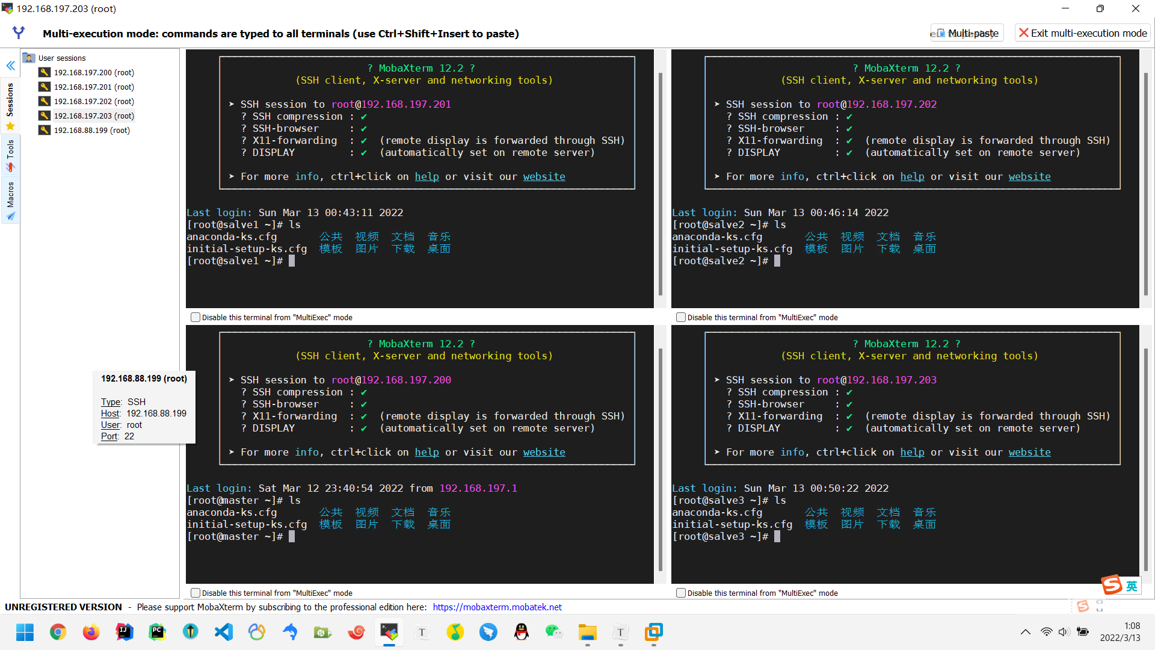Open website link in salve2 terminal
The height and width of the screenshot is (650, 1155).
[1029, 176]
